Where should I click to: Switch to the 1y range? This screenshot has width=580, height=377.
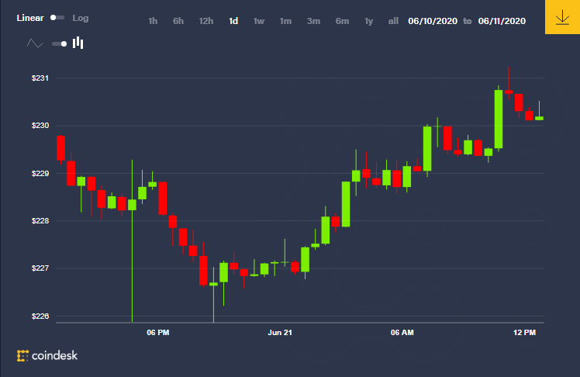click(x=369, y=21)
